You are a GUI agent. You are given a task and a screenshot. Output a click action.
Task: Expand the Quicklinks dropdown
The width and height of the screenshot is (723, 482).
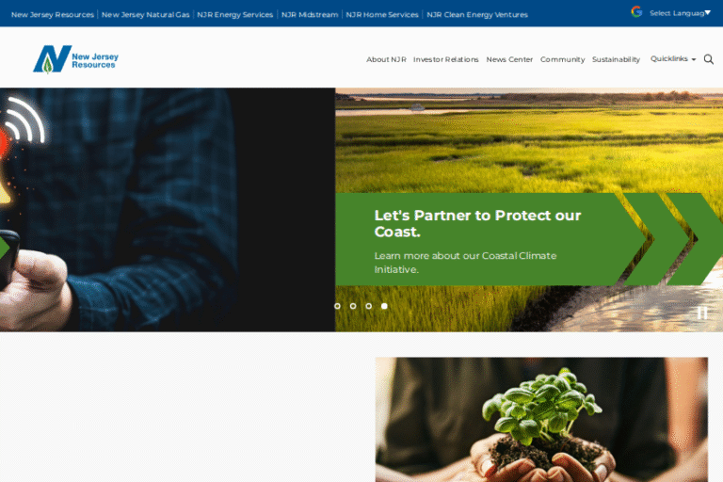pos(673,58)
